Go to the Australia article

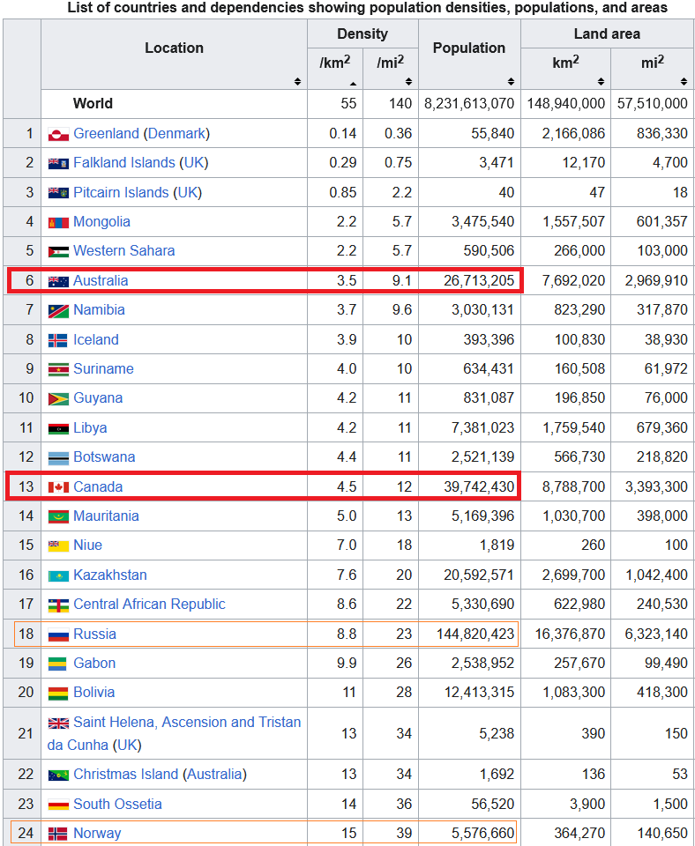point(101,280)
